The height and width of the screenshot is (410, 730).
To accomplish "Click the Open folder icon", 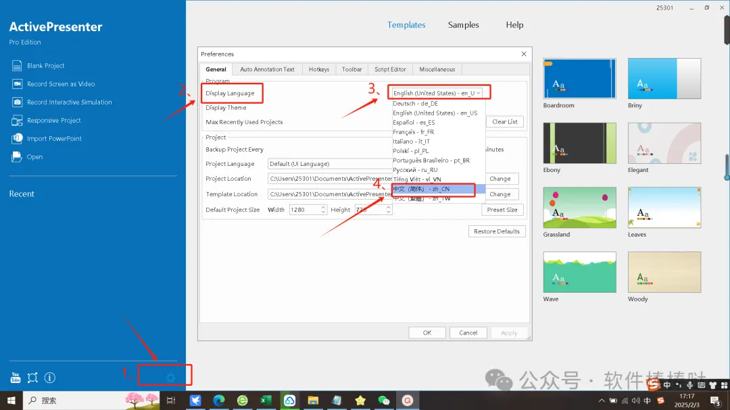I will point(17,156).
